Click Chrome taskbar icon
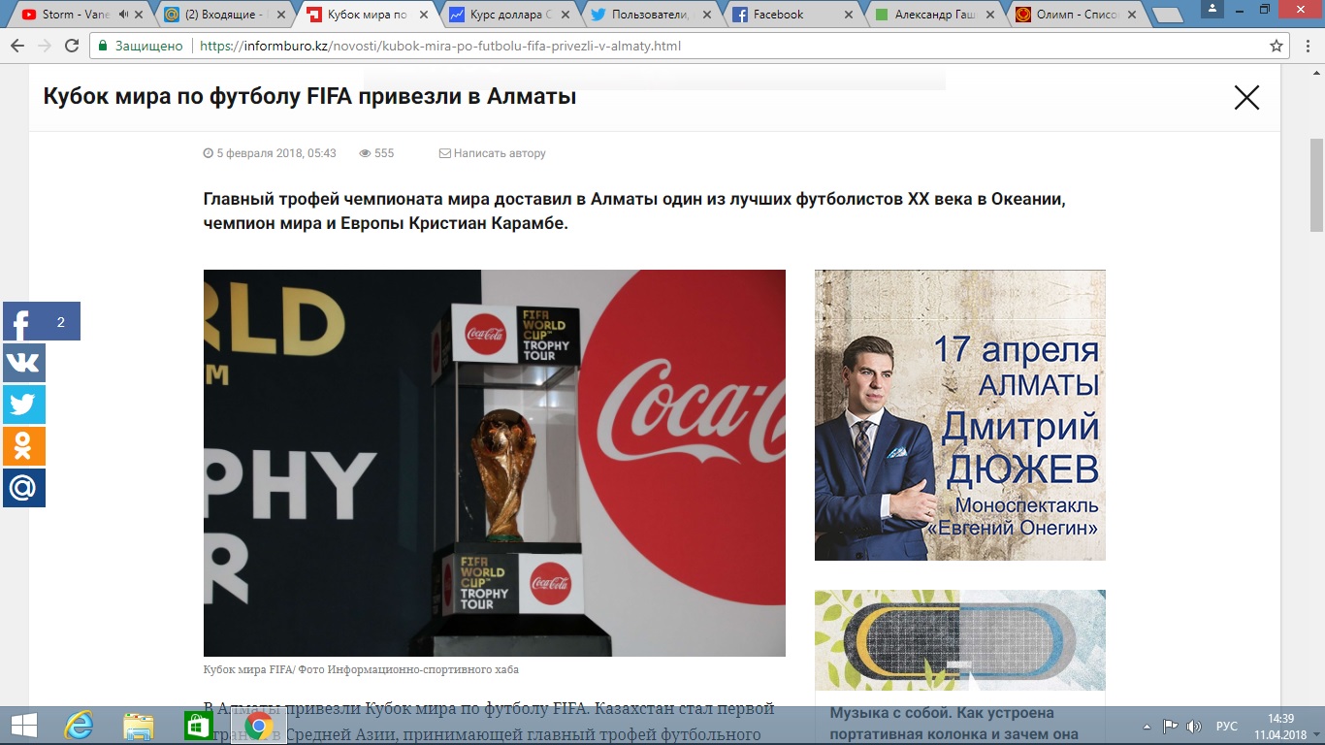Image resolution: width=1325 pixels, height=745 pixels. [258, 726]
